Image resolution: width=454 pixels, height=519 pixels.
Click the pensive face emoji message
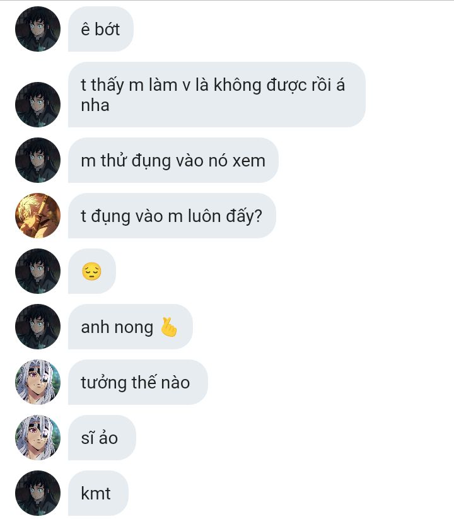tap(91, 271)
